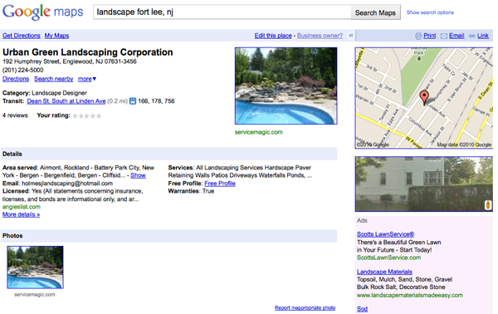Open Scotts LawnService ad link

point(385,234)
